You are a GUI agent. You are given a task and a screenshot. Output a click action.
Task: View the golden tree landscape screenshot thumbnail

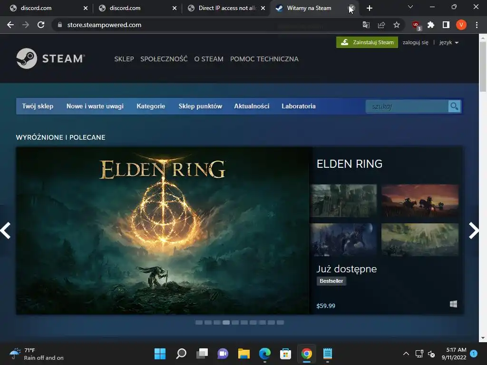(419, 240)
